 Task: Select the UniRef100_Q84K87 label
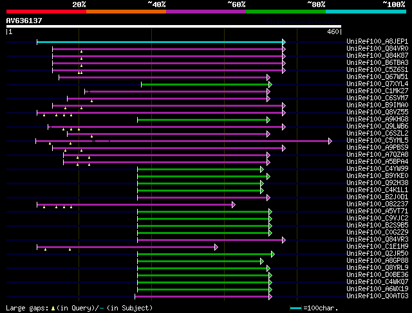pyautogui.click(x=377, y=56)
